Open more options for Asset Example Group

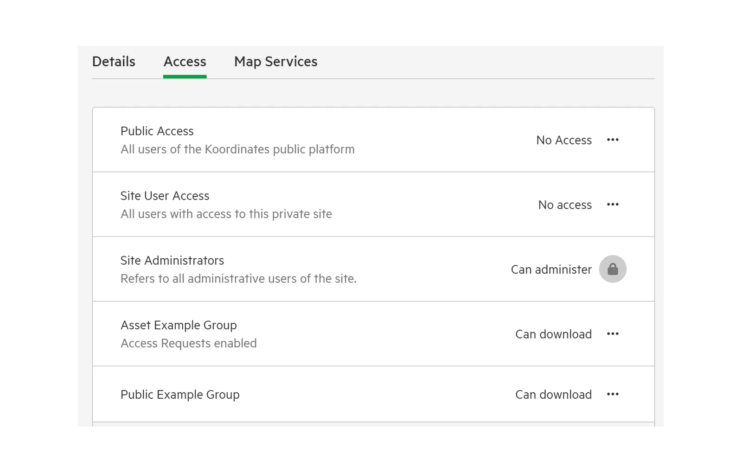(x=613, y=334)
